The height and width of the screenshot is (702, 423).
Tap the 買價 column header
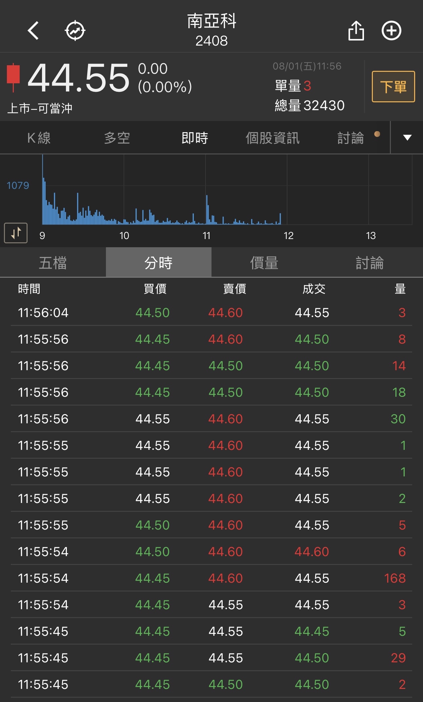click(x=155, y=289)
